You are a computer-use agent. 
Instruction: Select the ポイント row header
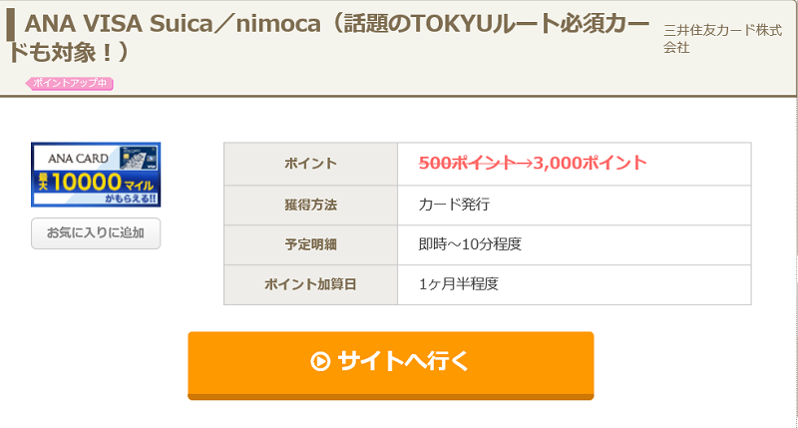pos(310,164)
